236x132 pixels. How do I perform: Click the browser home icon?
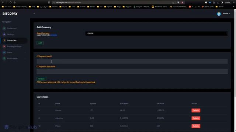coord(14,3)
